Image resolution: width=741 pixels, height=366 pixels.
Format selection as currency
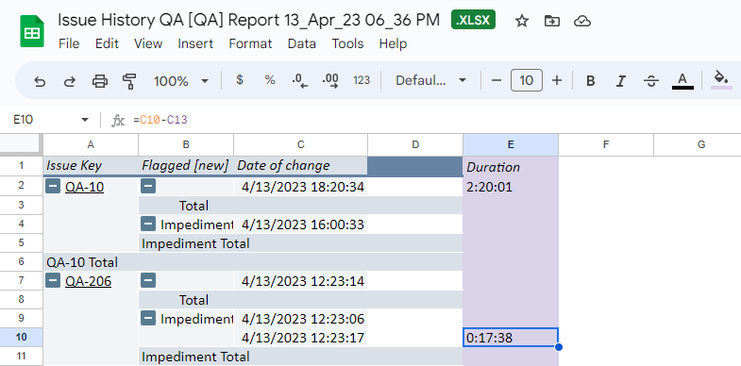240,80
